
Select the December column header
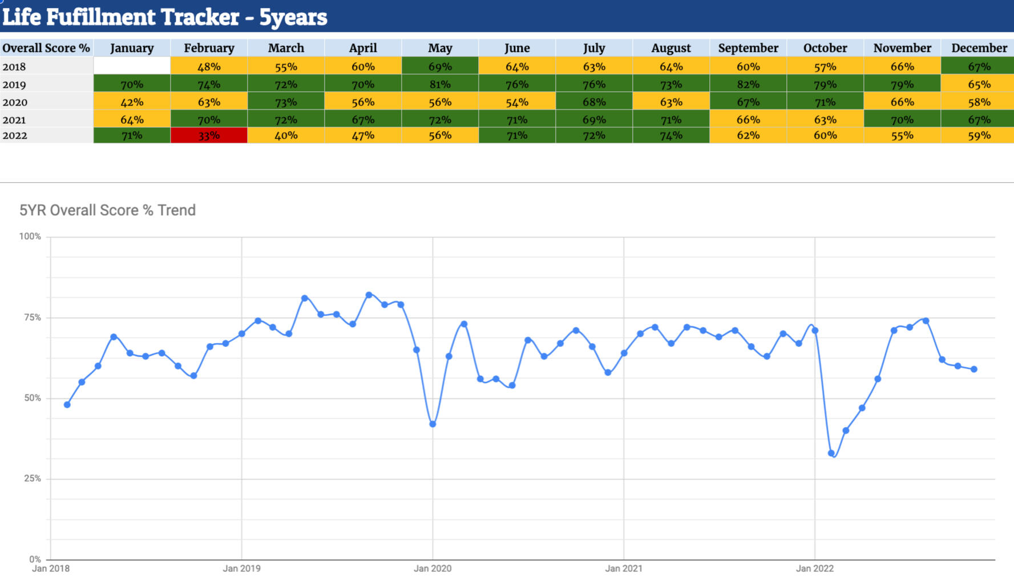click(x=979, y=48)
